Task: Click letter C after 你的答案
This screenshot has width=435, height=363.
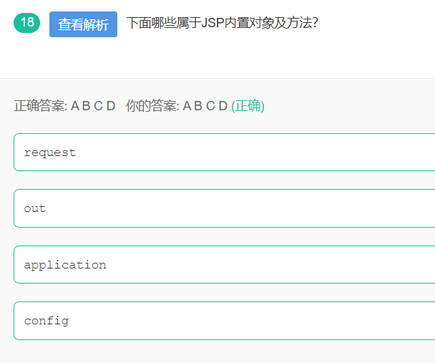Action: tap(210, 106)
